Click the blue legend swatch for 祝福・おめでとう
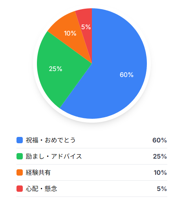The height and width of the screenshot is (204, 183). pos(20,140)
